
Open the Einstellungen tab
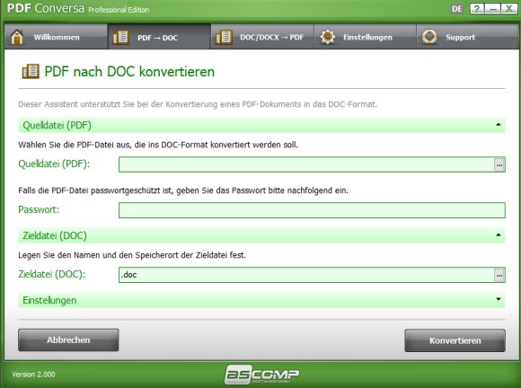tap(365, 37)
